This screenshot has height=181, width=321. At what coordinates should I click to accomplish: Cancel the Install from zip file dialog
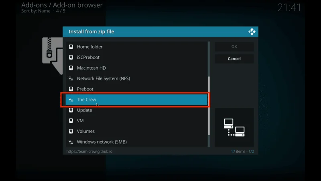point(234,59)
